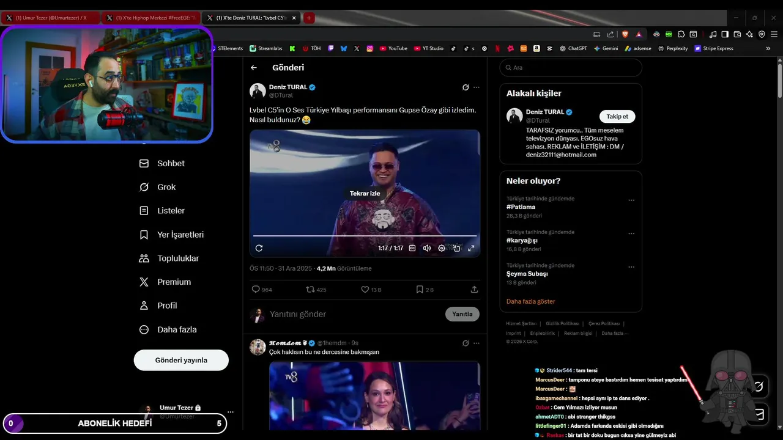Follow Deniz TURAL with Takip et

coord(617,116)
